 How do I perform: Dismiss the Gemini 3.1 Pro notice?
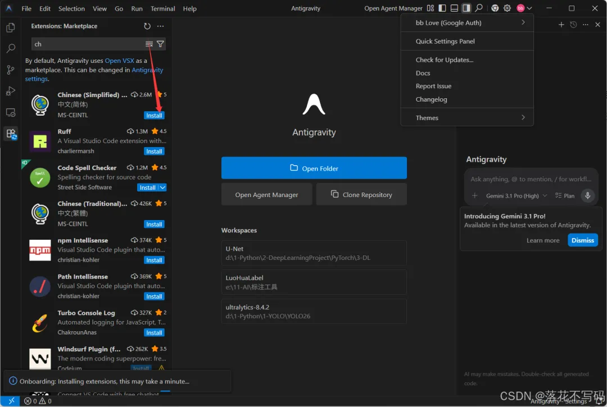coord(582,240)
